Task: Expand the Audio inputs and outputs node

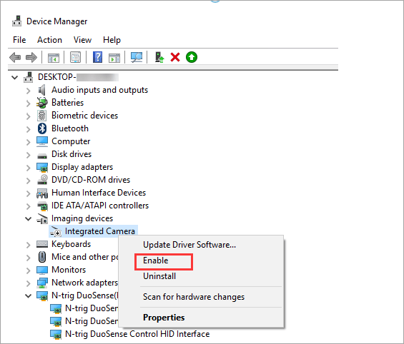Action: [x=28, y=90]
